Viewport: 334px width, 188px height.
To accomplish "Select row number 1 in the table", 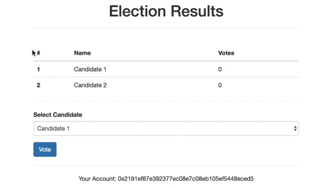I will pyautogui.click(x=38, y=69).
